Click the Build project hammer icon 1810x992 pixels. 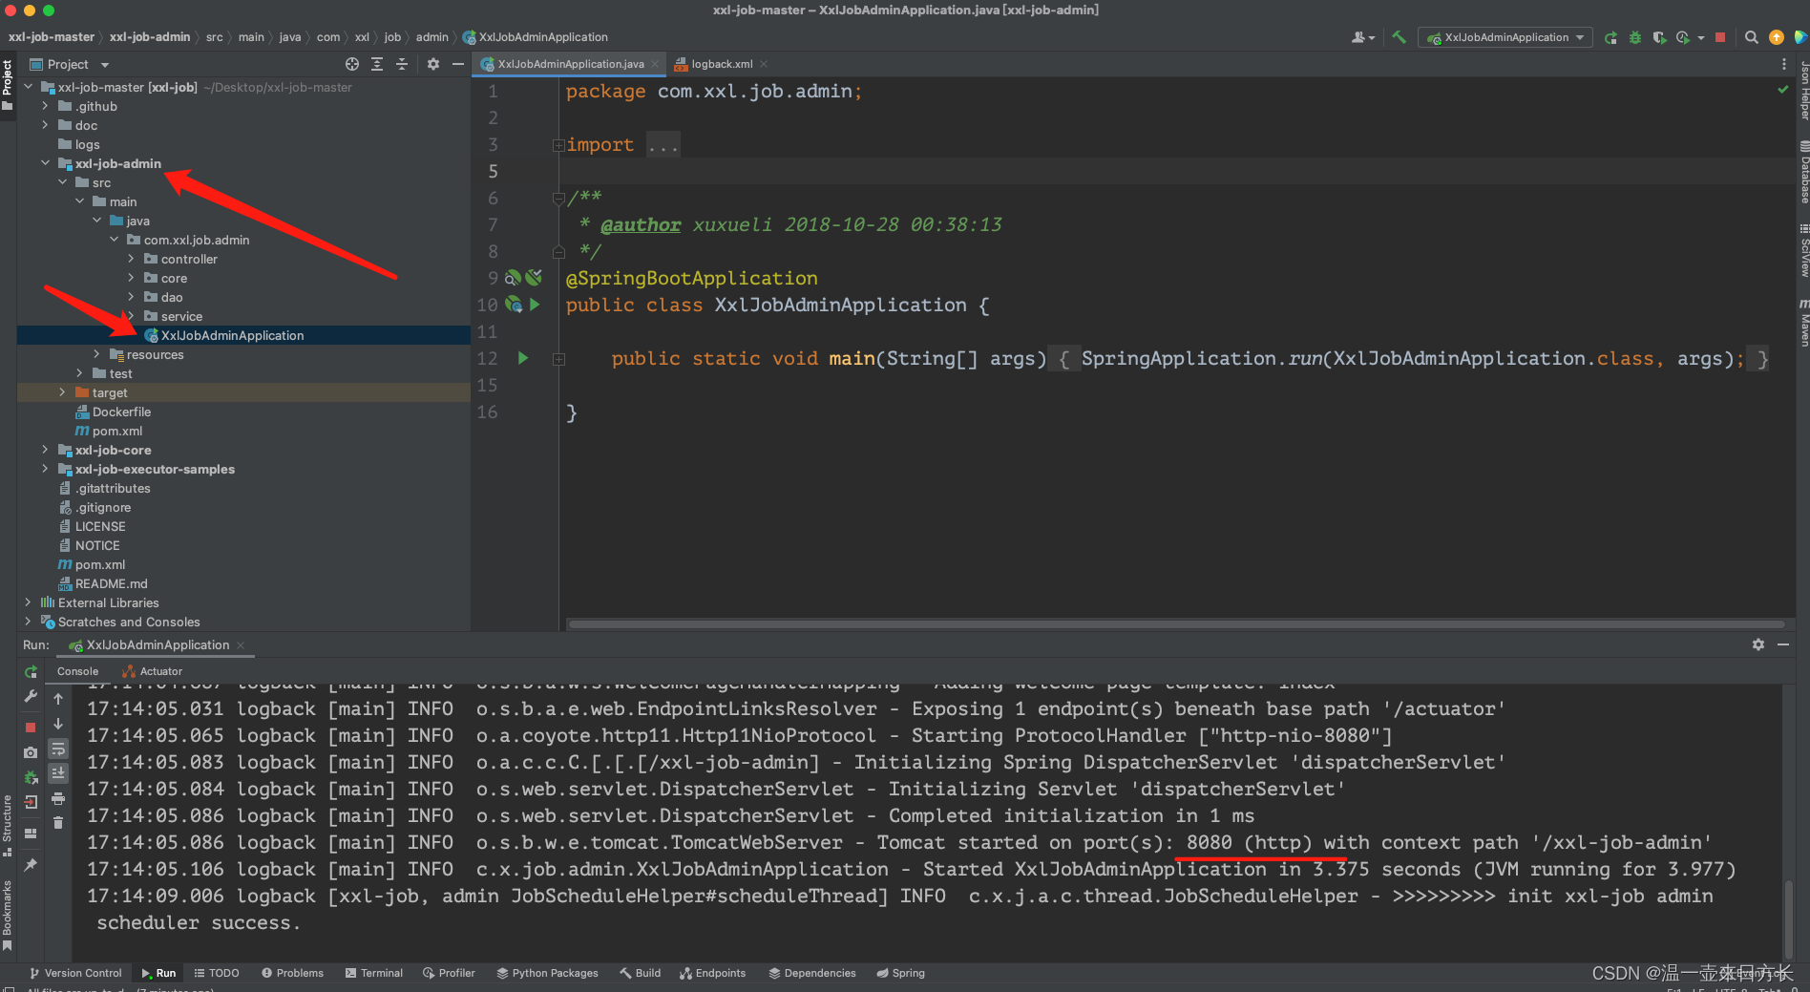pyautogui.click(x=1399, y=37)
